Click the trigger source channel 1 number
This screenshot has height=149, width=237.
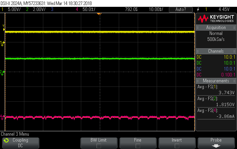click(x=206, y=9)
